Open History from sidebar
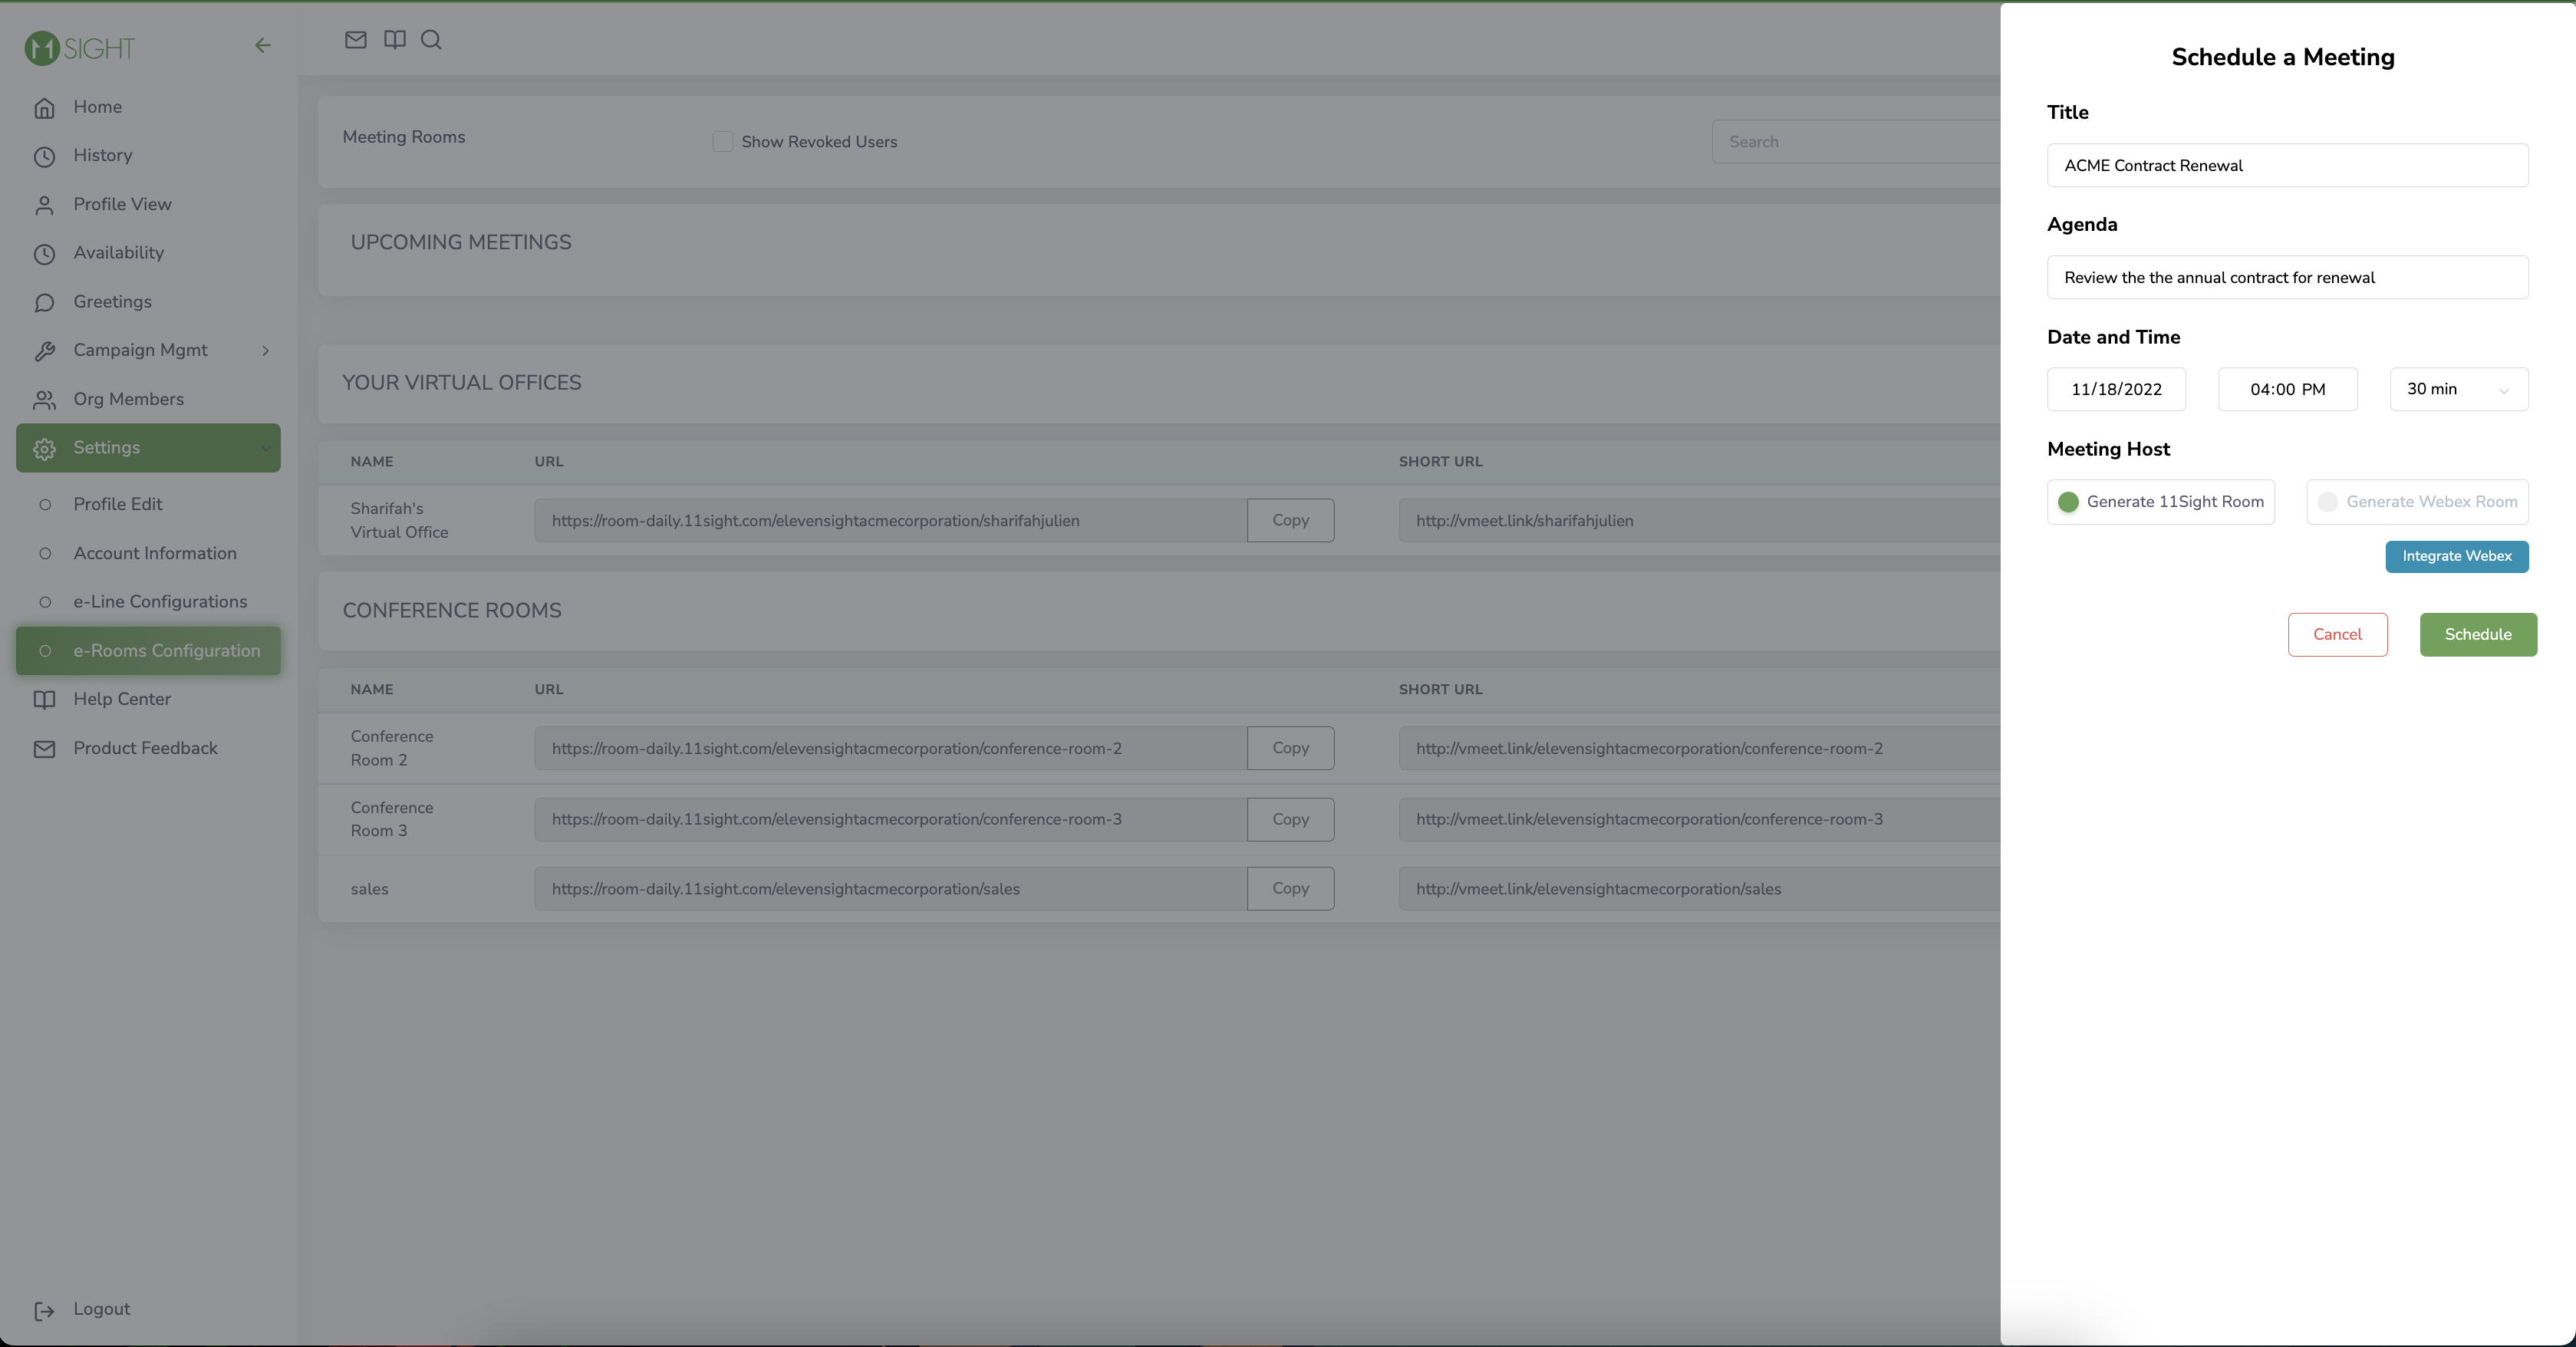The width and height of the screenshot is (2576, 1347). (103, 155)
